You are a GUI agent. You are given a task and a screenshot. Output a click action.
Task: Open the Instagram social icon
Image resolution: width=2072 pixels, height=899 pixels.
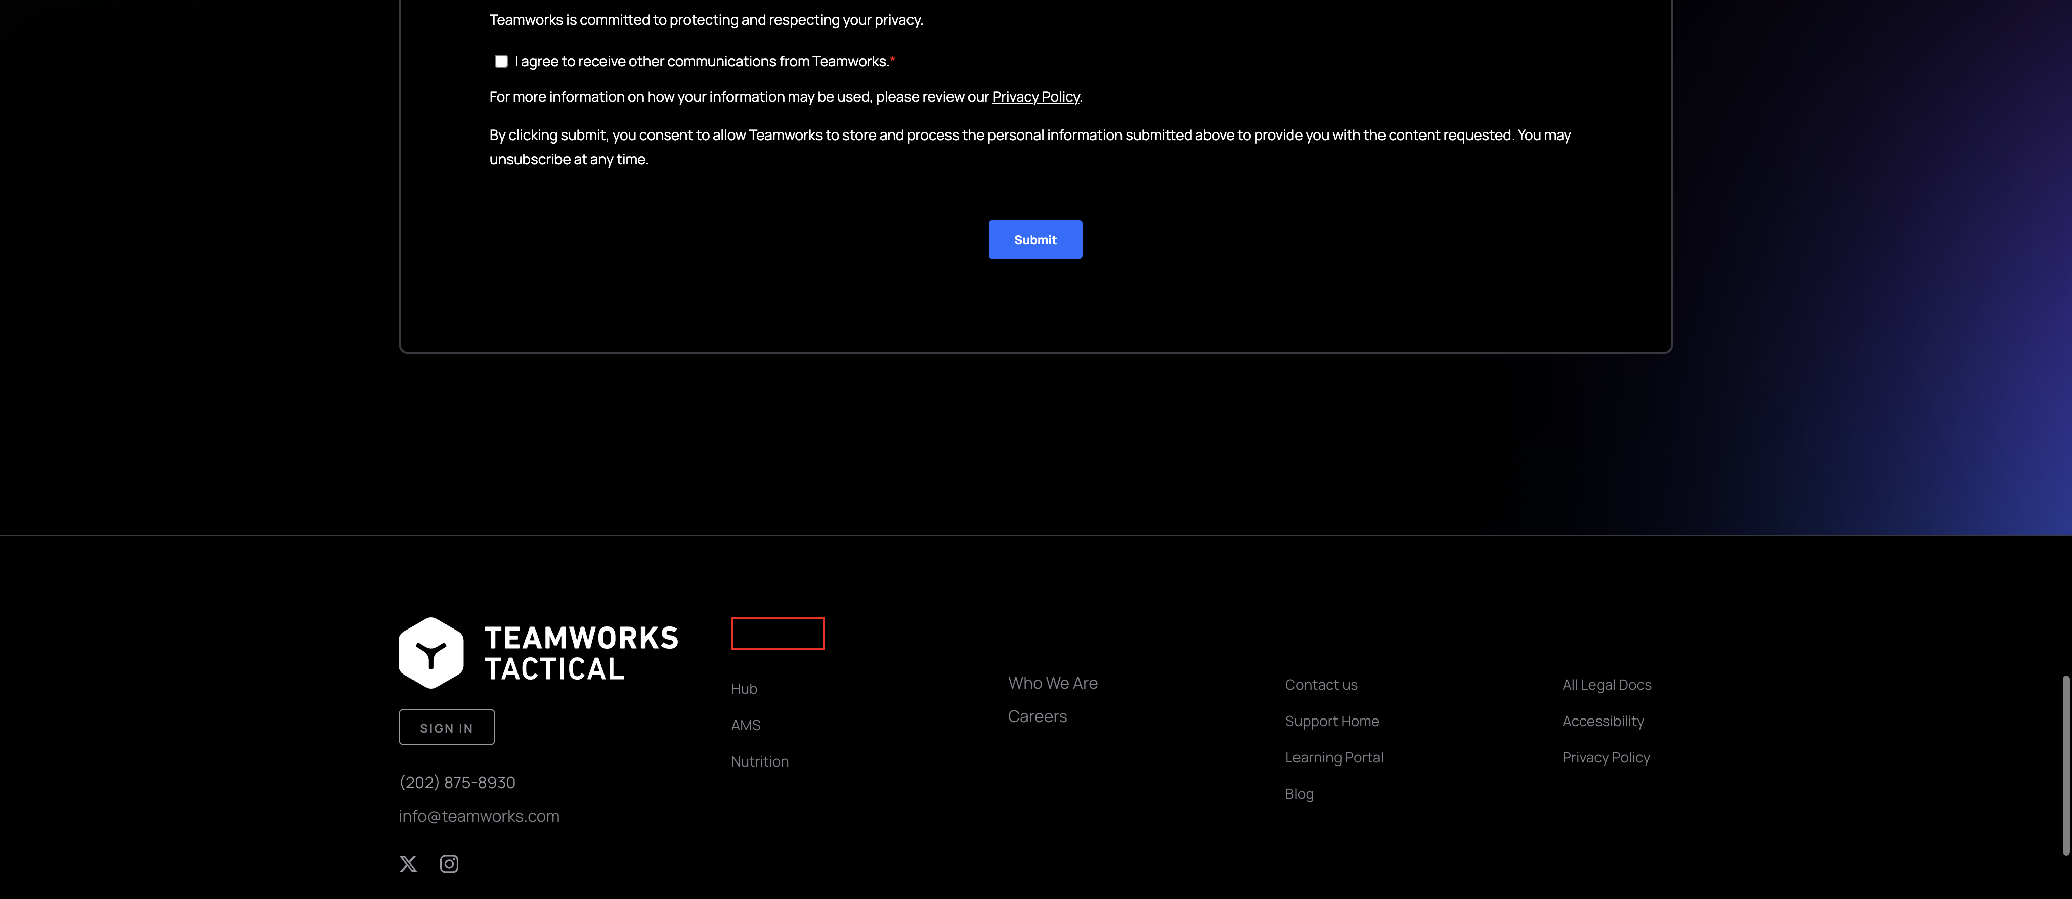[x=449, y=864]
